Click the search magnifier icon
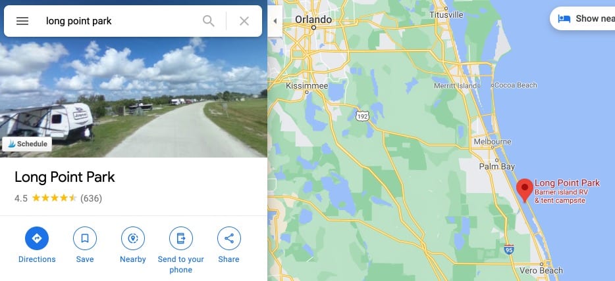The height and width of the screenshot is (281, 615). (x=209, y=21)
